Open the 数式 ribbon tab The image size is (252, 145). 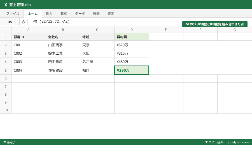(64, 14)
